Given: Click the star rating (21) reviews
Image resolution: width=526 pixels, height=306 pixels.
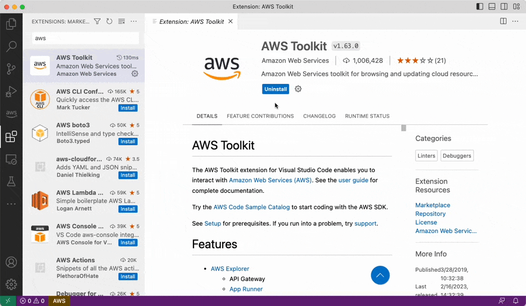Looking at the screenshot, I should (421, 61).
